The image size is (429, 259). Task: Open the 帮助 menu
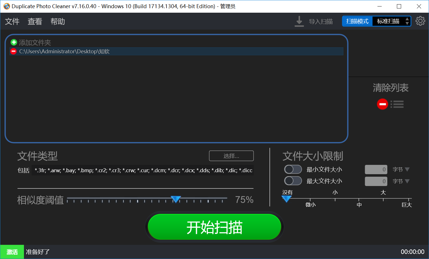[x=58, y=21]
